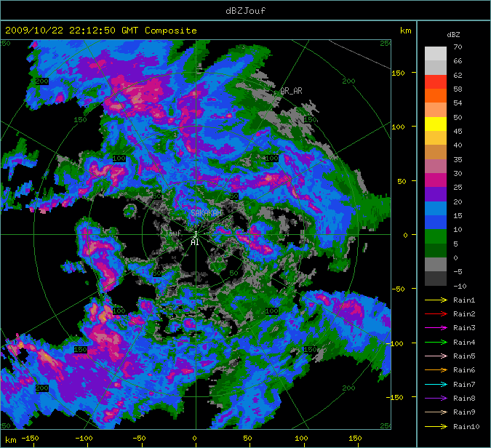Viewport: 491px width, 448px height.
Task: Click the km unit label at bottom left
Action: pos(11,440)
